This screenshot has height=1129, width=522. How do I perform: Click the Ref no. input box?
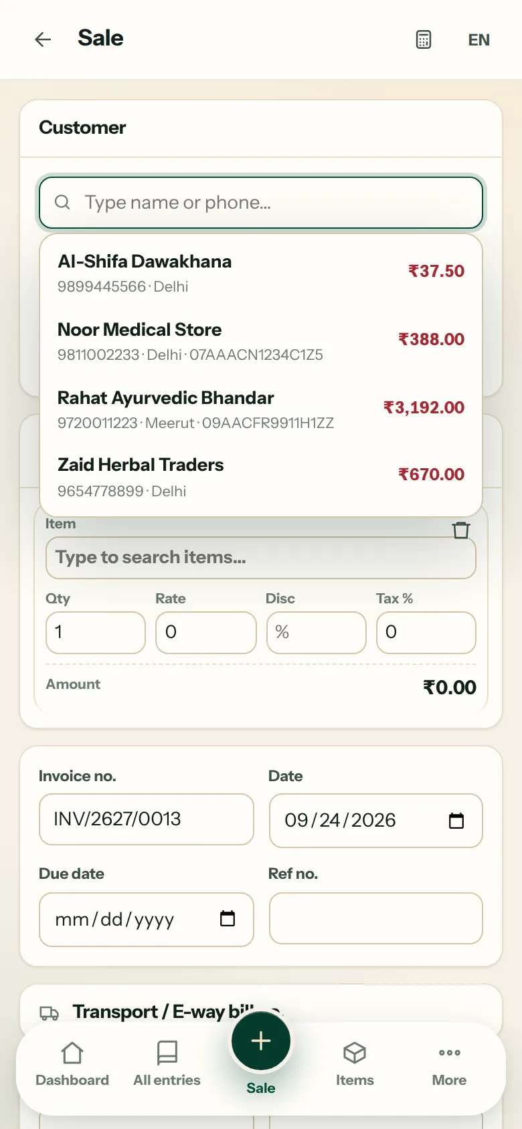click(x=375, y=918)
